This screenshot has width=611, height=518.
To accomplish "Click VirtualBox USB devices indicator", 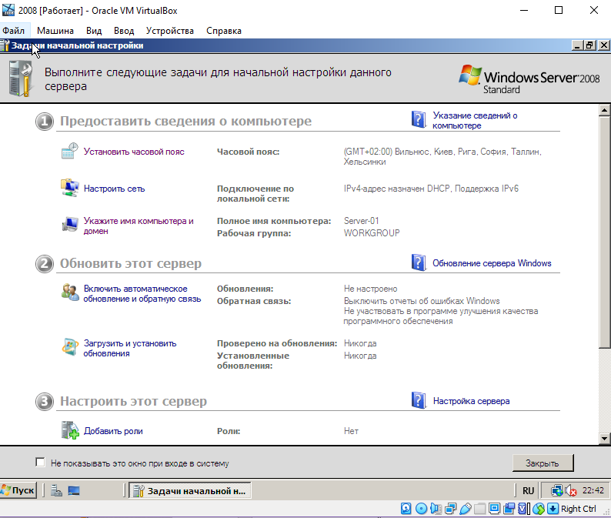I will 466,508.
